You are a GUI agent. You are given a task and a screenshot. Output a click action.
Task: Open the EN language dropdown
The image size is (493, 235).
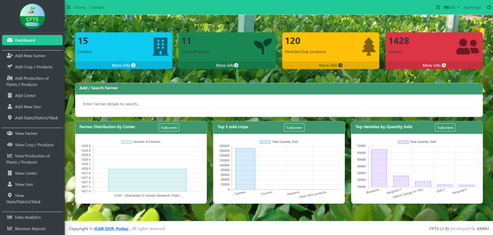(x=452, y=8)
